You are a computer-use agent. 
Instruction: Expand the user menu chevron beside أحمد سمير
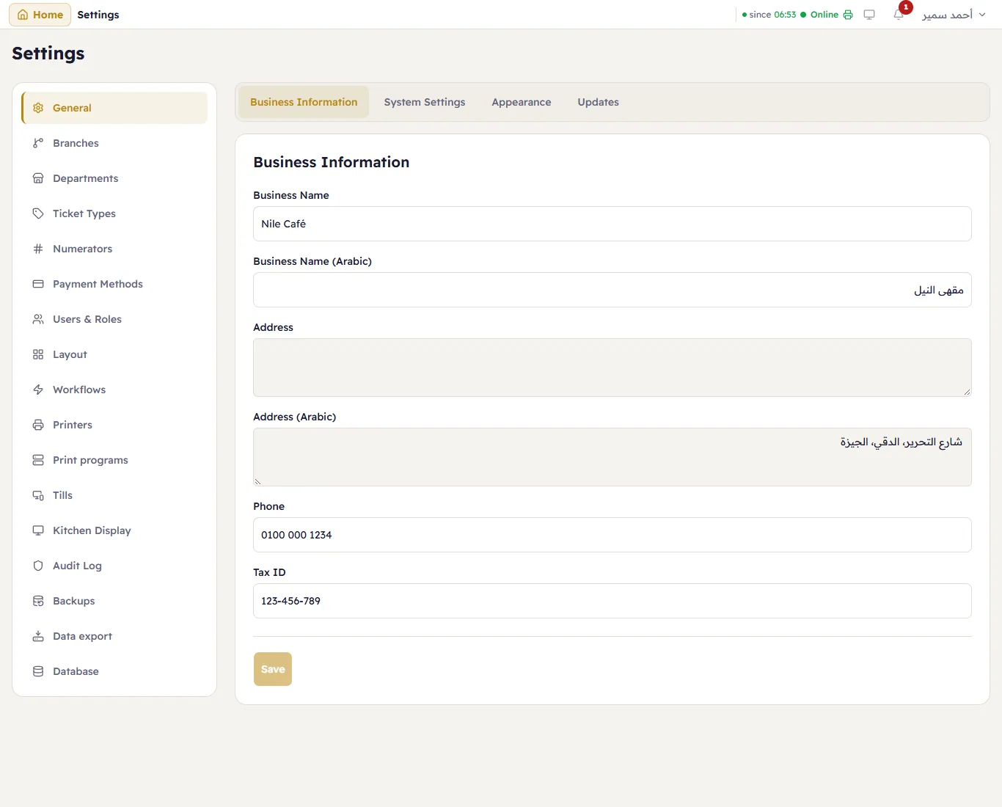pyautogui.click(x=982, y=15)
